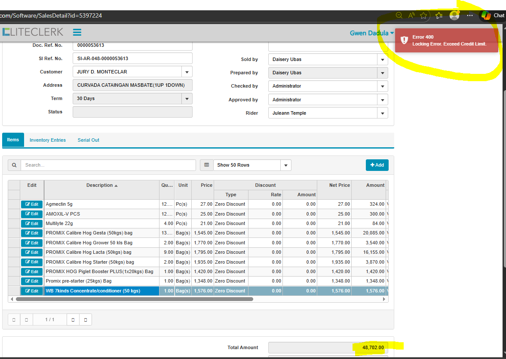Edit the Agmectin 5g row

[32, 204]
